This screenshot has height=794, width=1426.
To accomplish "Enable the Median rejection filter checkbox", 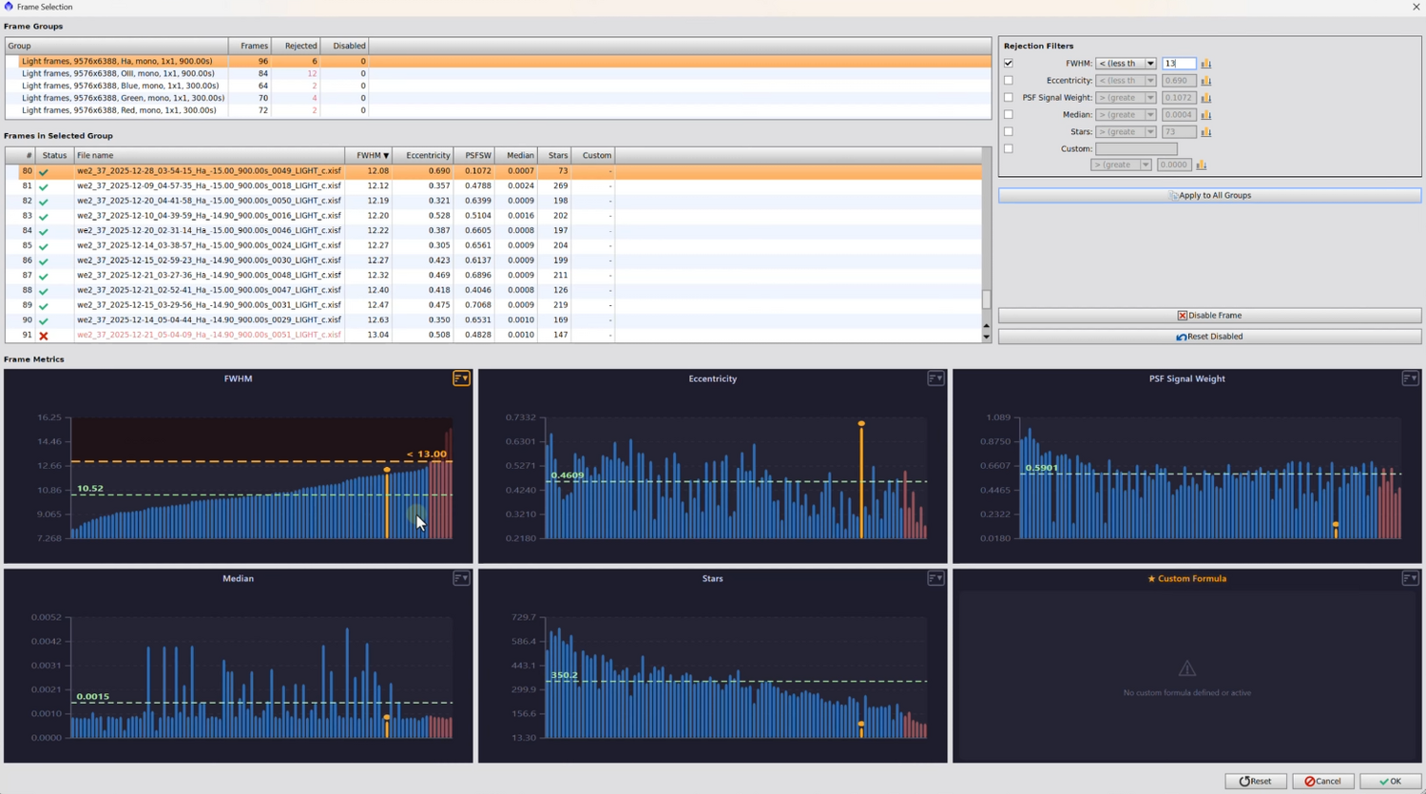I will [x=1009, y=115].
